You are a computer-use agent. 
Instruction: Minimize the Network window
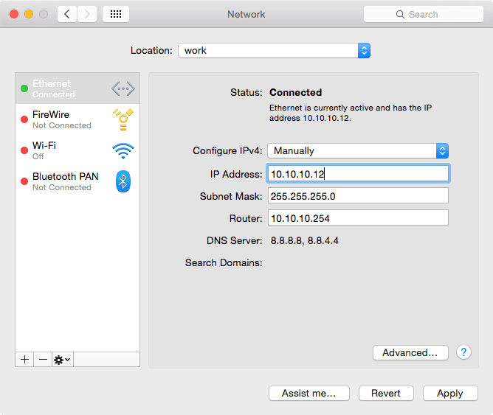tap(29, 14)
